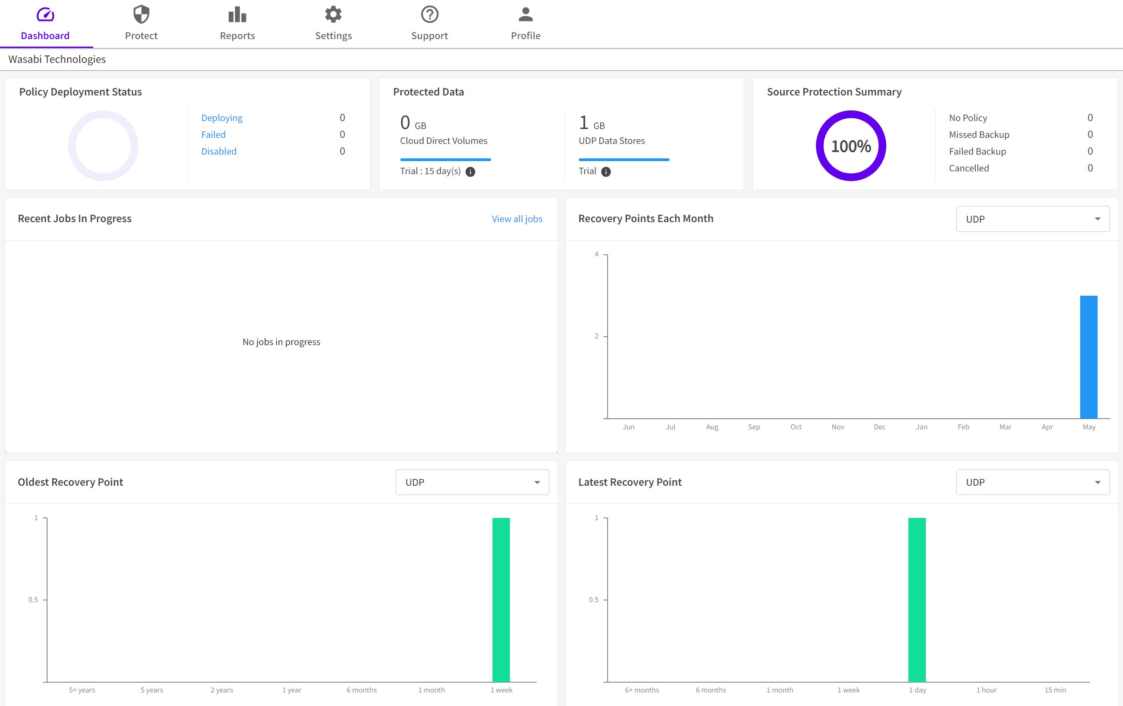The width and height of the screenshot is (1123, 706).
Task: Click the Cloud Direct Volumes info icon
Action: tap(470, 172)
